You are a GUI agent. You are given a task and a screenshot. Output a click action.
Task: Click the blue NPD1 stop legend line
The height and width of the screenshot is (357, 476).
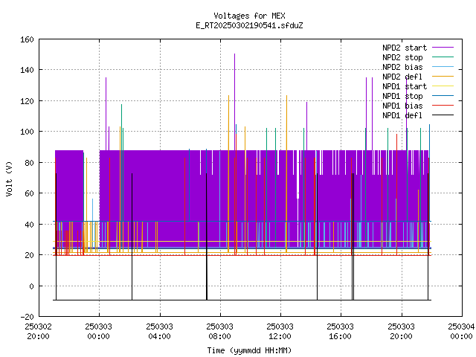pyautogui.click(x=443, y=96)
